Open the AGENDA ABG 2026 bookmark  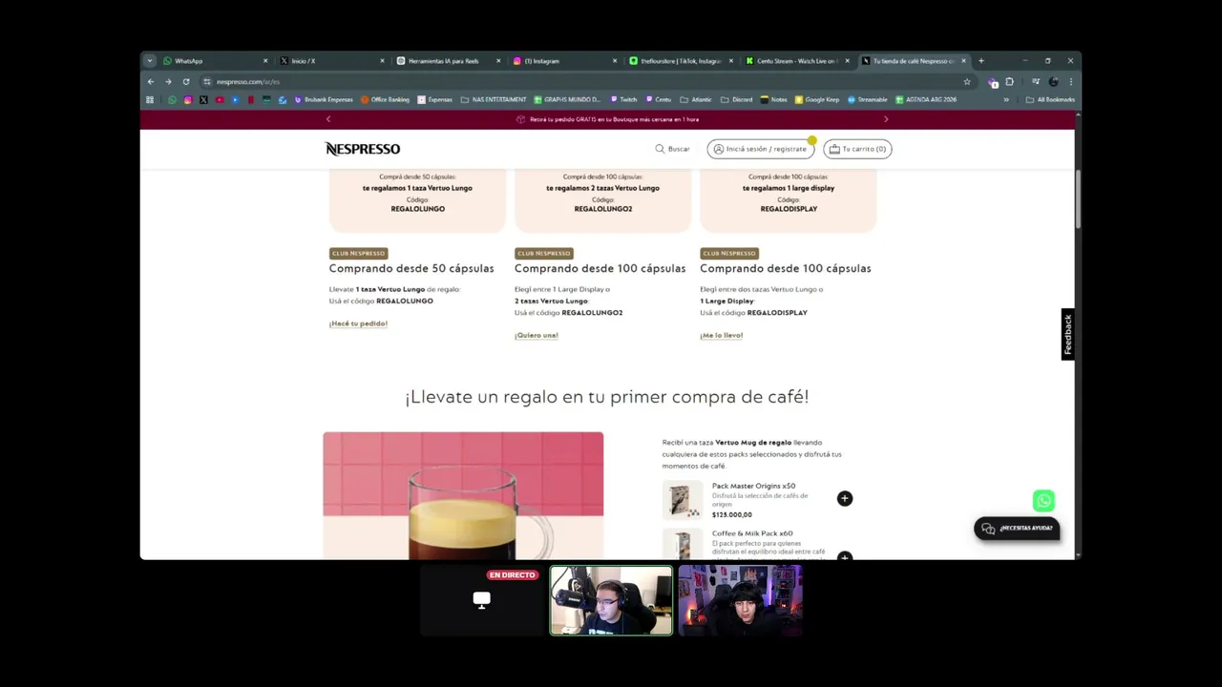point(926,99)
